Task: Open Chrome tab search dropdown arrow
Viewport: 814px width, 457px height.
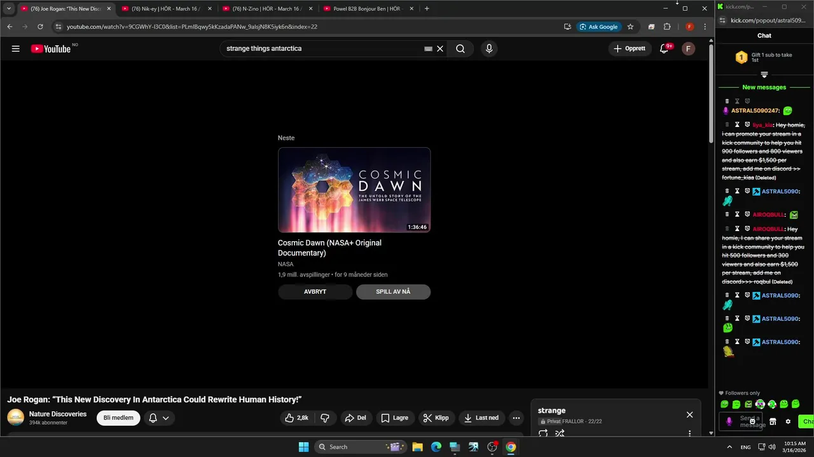Action: [9, 9]
